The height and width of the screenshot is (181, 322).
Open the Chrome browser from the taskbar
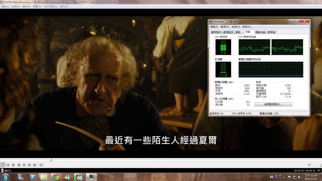click(x=55, y=177)
